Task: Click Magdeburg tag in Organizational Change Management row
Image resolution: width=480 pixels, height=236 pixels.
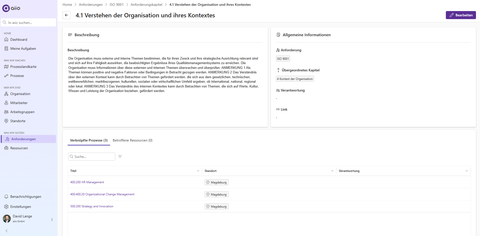Action: click(216, 194)
